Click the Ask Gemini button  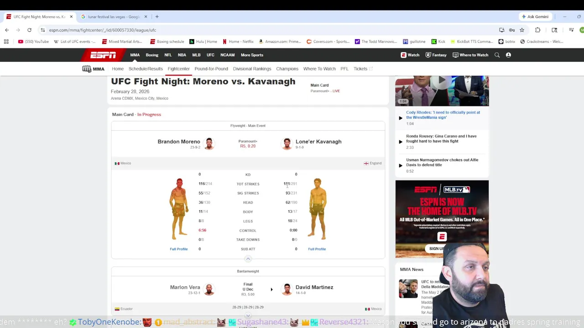coord(535,17)
